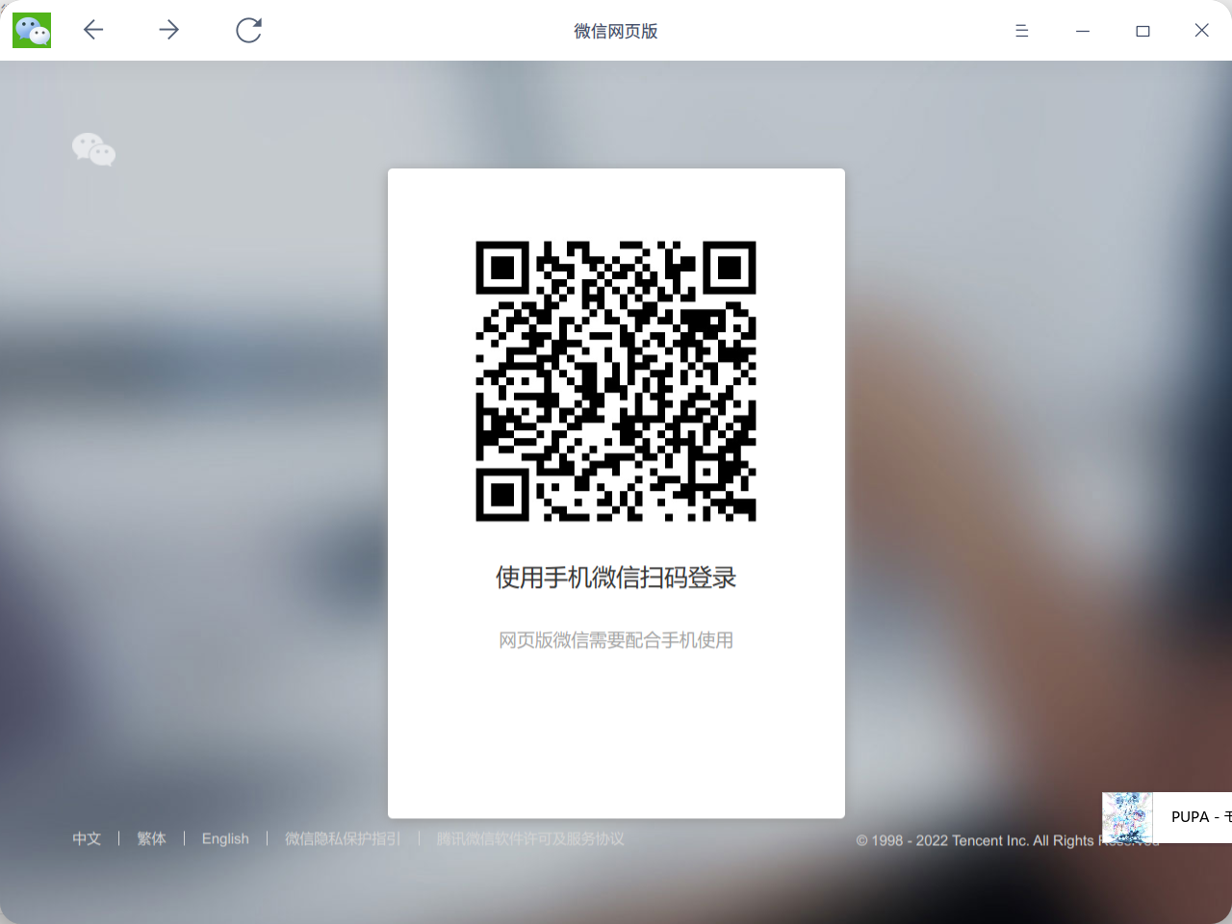Click the green WeChat app icon in title bar
The image size is (1232, 924).
[x=32, y=31]
